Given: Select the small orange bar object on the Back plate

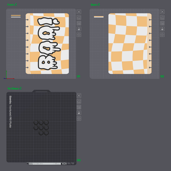Looking at the screenshot, I should (x=99, y=17).
